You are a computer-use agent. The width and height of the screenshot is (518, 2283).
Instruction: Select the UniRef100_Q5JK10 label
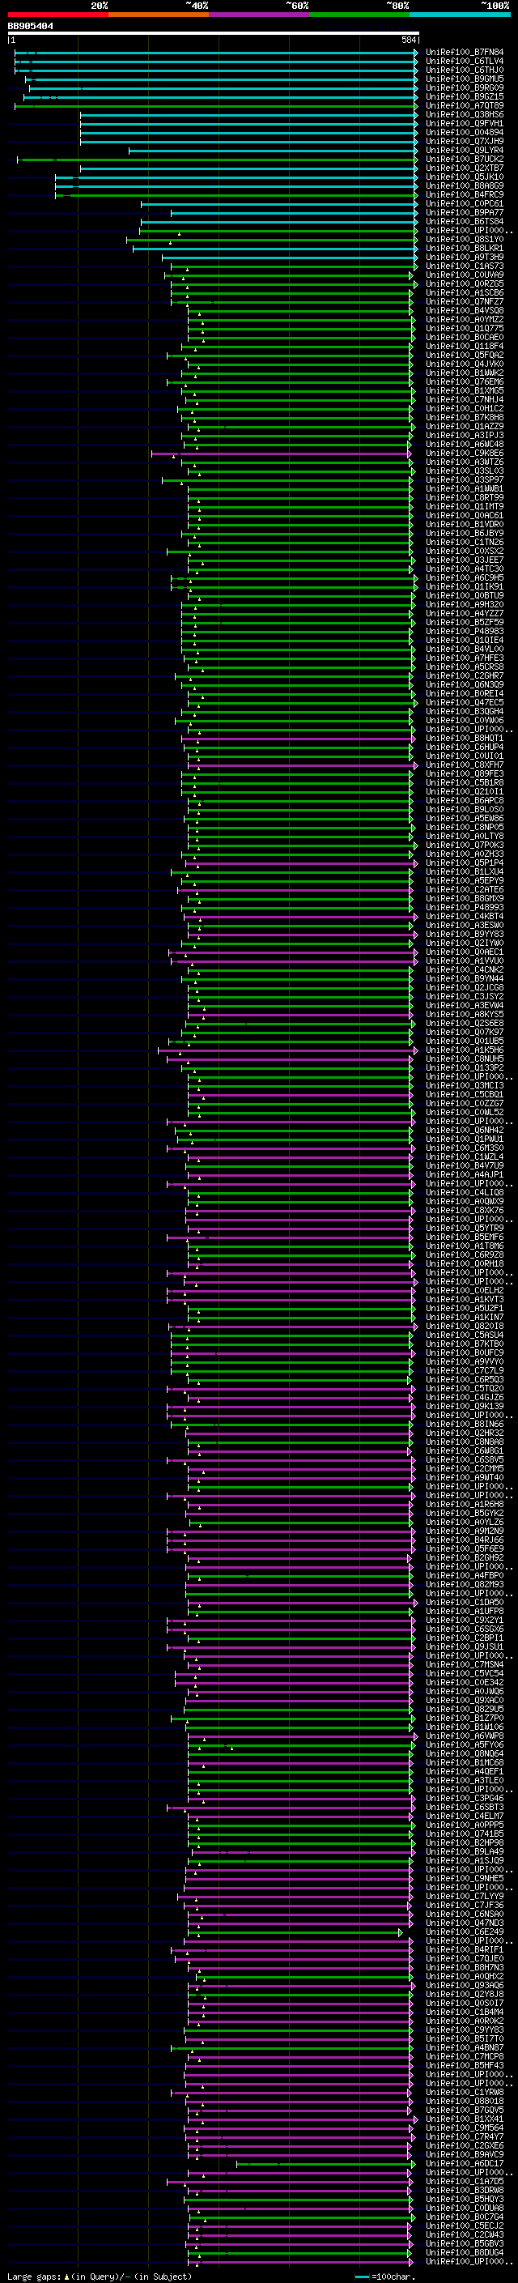465,177
